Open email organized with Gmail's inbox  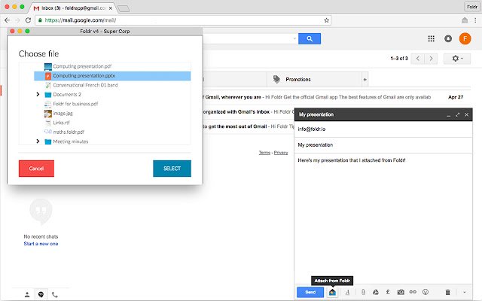coord(249,112)
